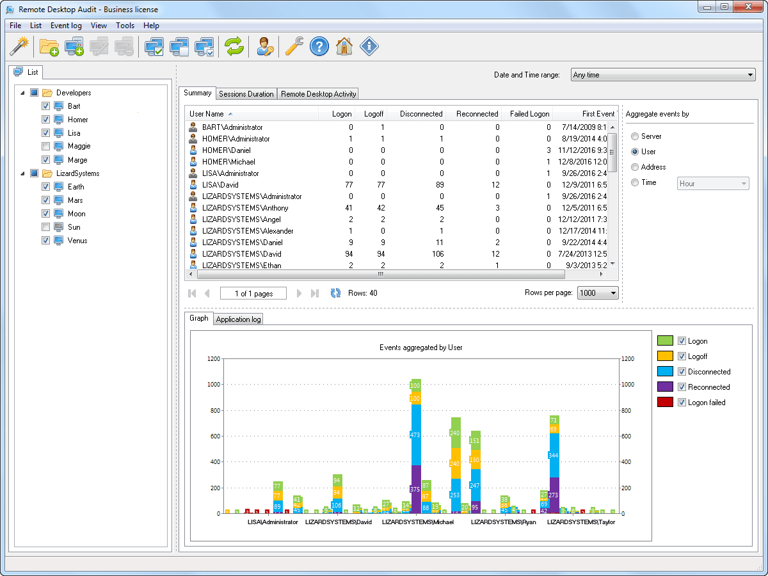The height and width of the screenshot is (576, 768).
Task: Click the blue help question mark icon
Action: click(x=319, y=46)
